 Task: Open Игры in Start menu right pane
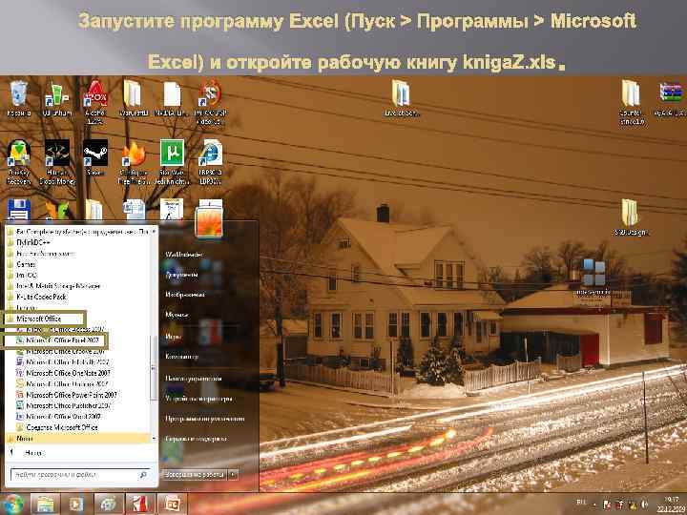(173, 336)
